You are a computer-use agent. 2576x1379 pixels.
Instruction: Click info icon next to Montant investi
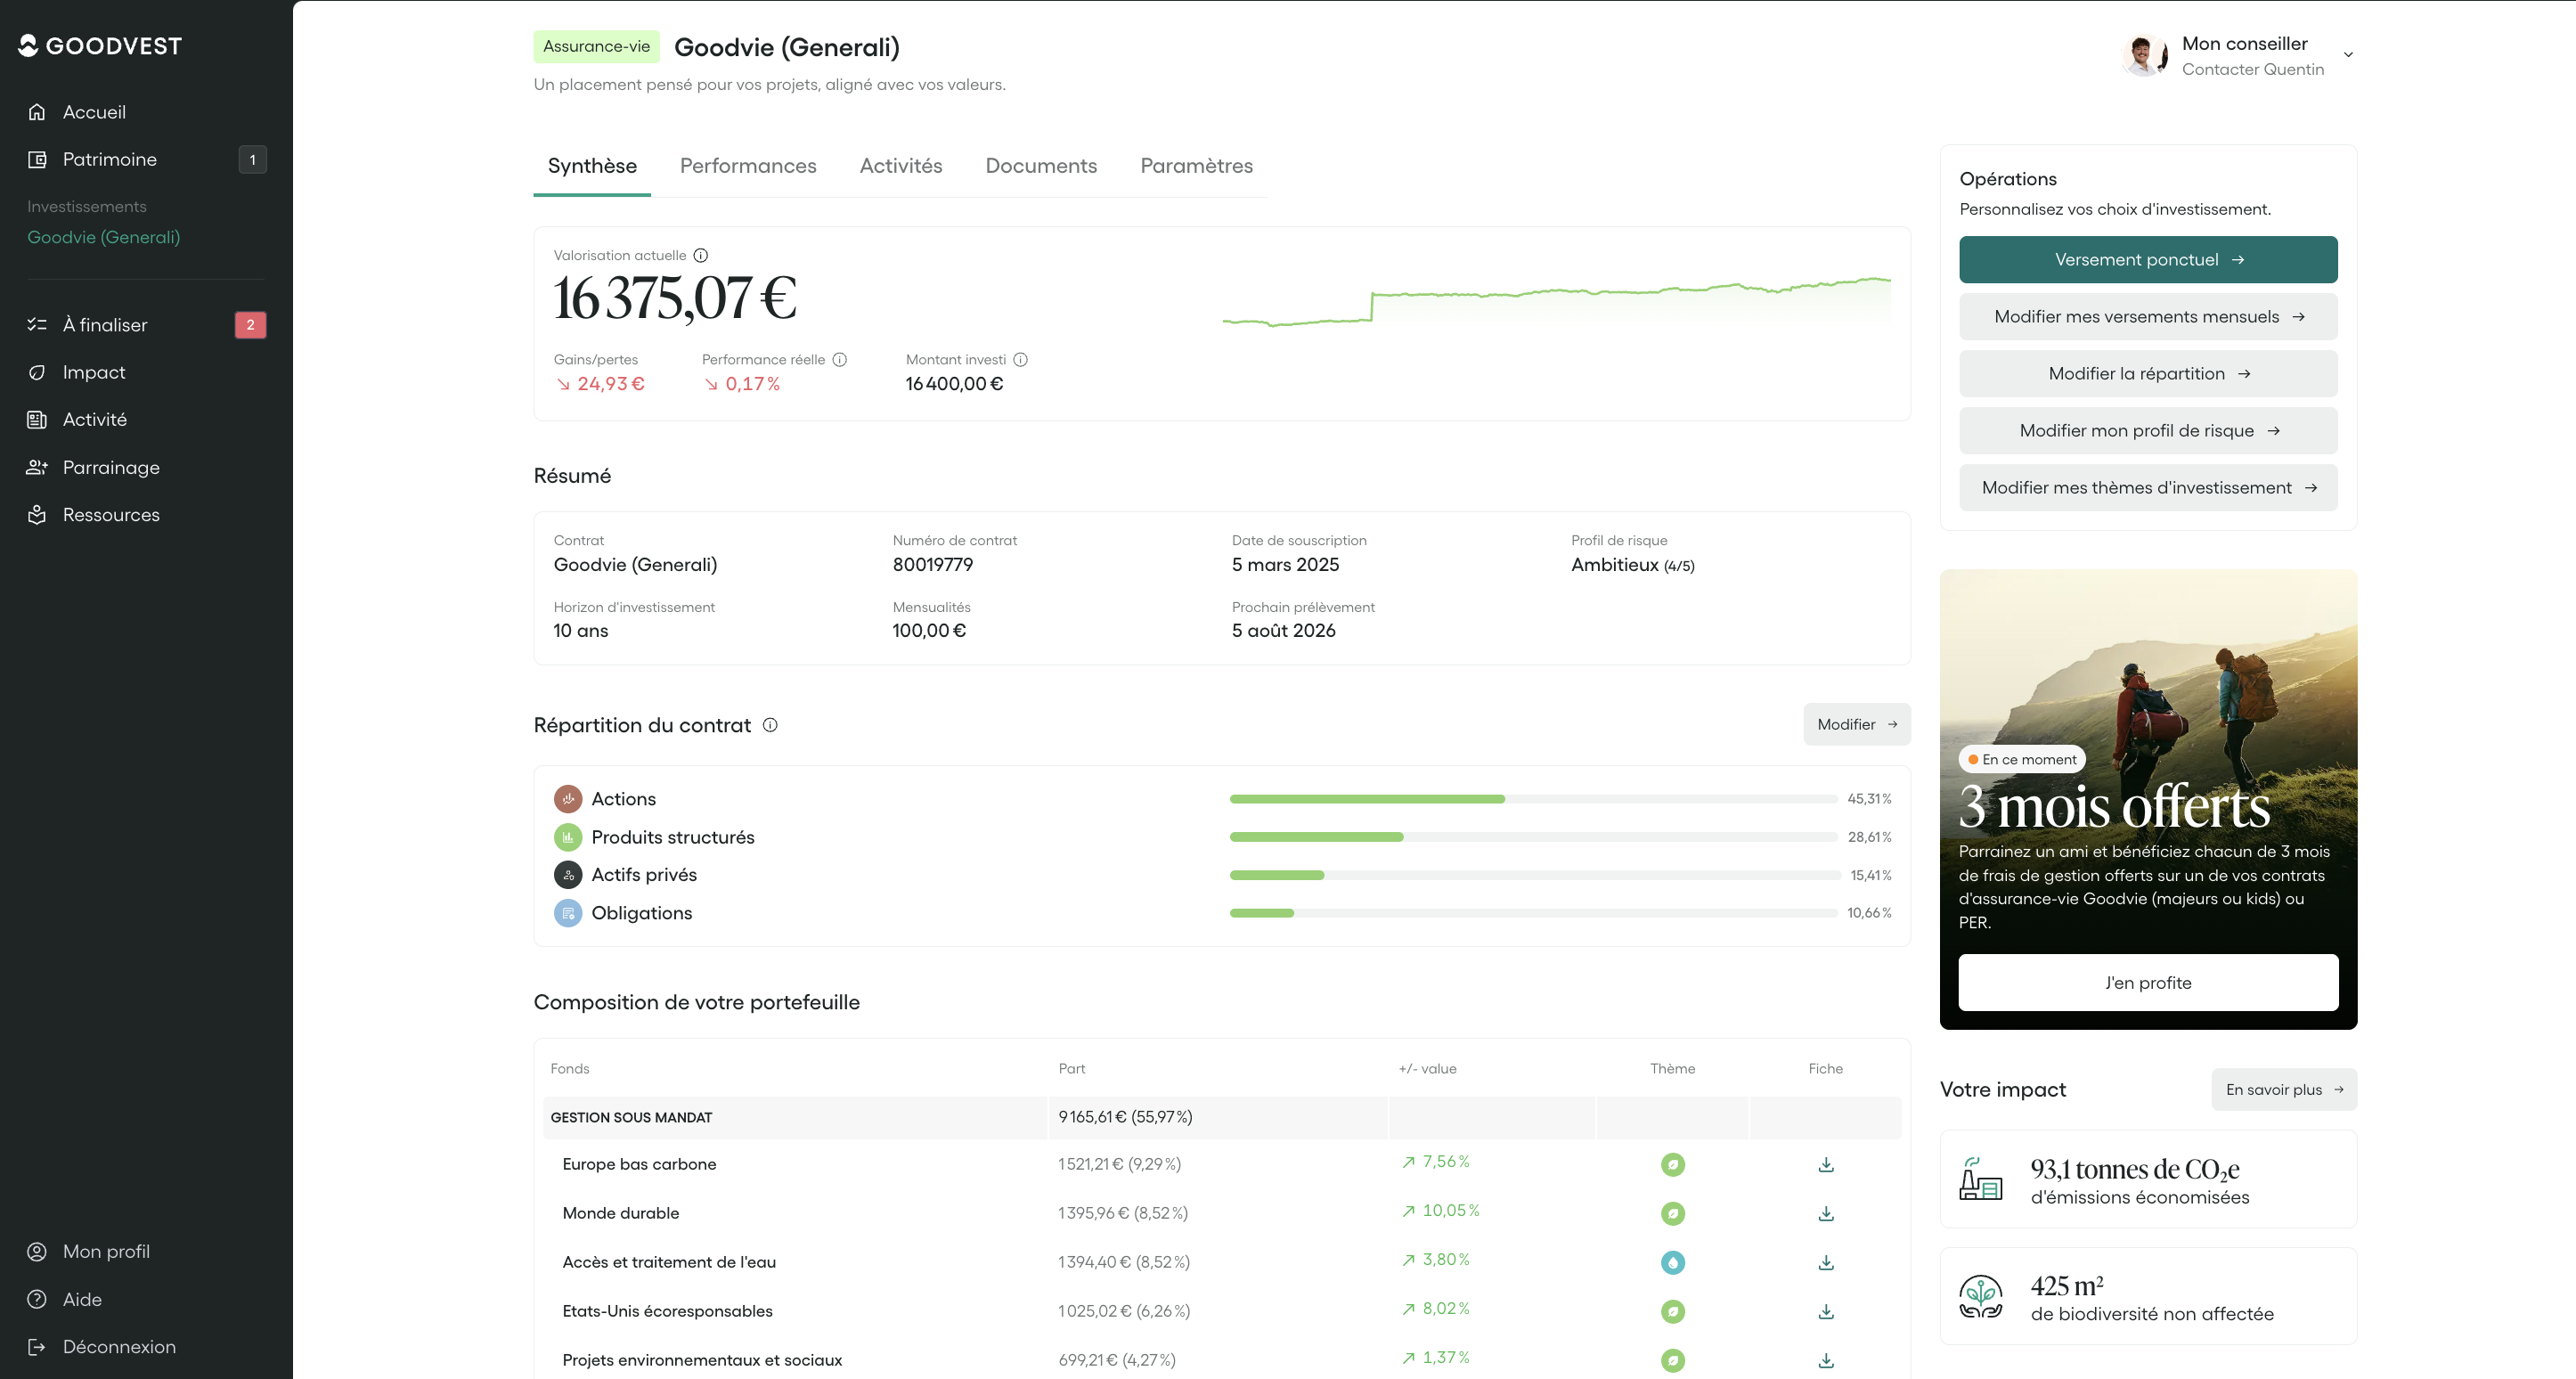tap(1020, 360)
